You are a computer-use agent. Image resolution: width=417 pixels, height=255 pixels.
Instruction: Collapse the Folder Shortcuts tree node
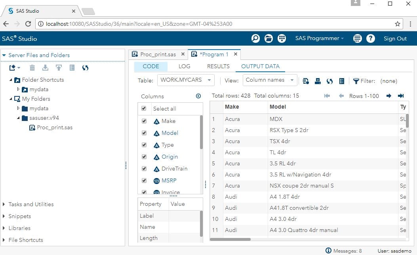tap(11, 80)
